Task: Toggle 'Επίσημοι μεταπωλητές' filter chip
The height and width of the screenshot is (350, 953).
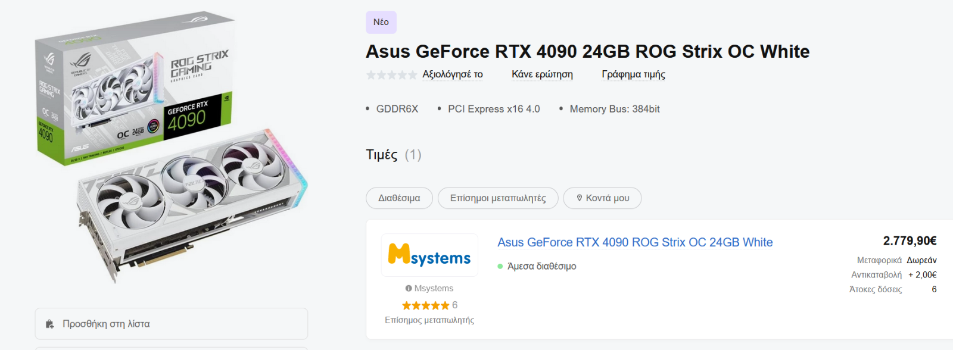Action: coord(498,198)
